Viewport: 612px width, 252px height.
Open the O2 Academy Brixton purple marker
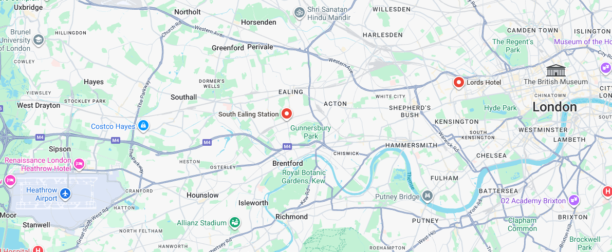point(574,200)
